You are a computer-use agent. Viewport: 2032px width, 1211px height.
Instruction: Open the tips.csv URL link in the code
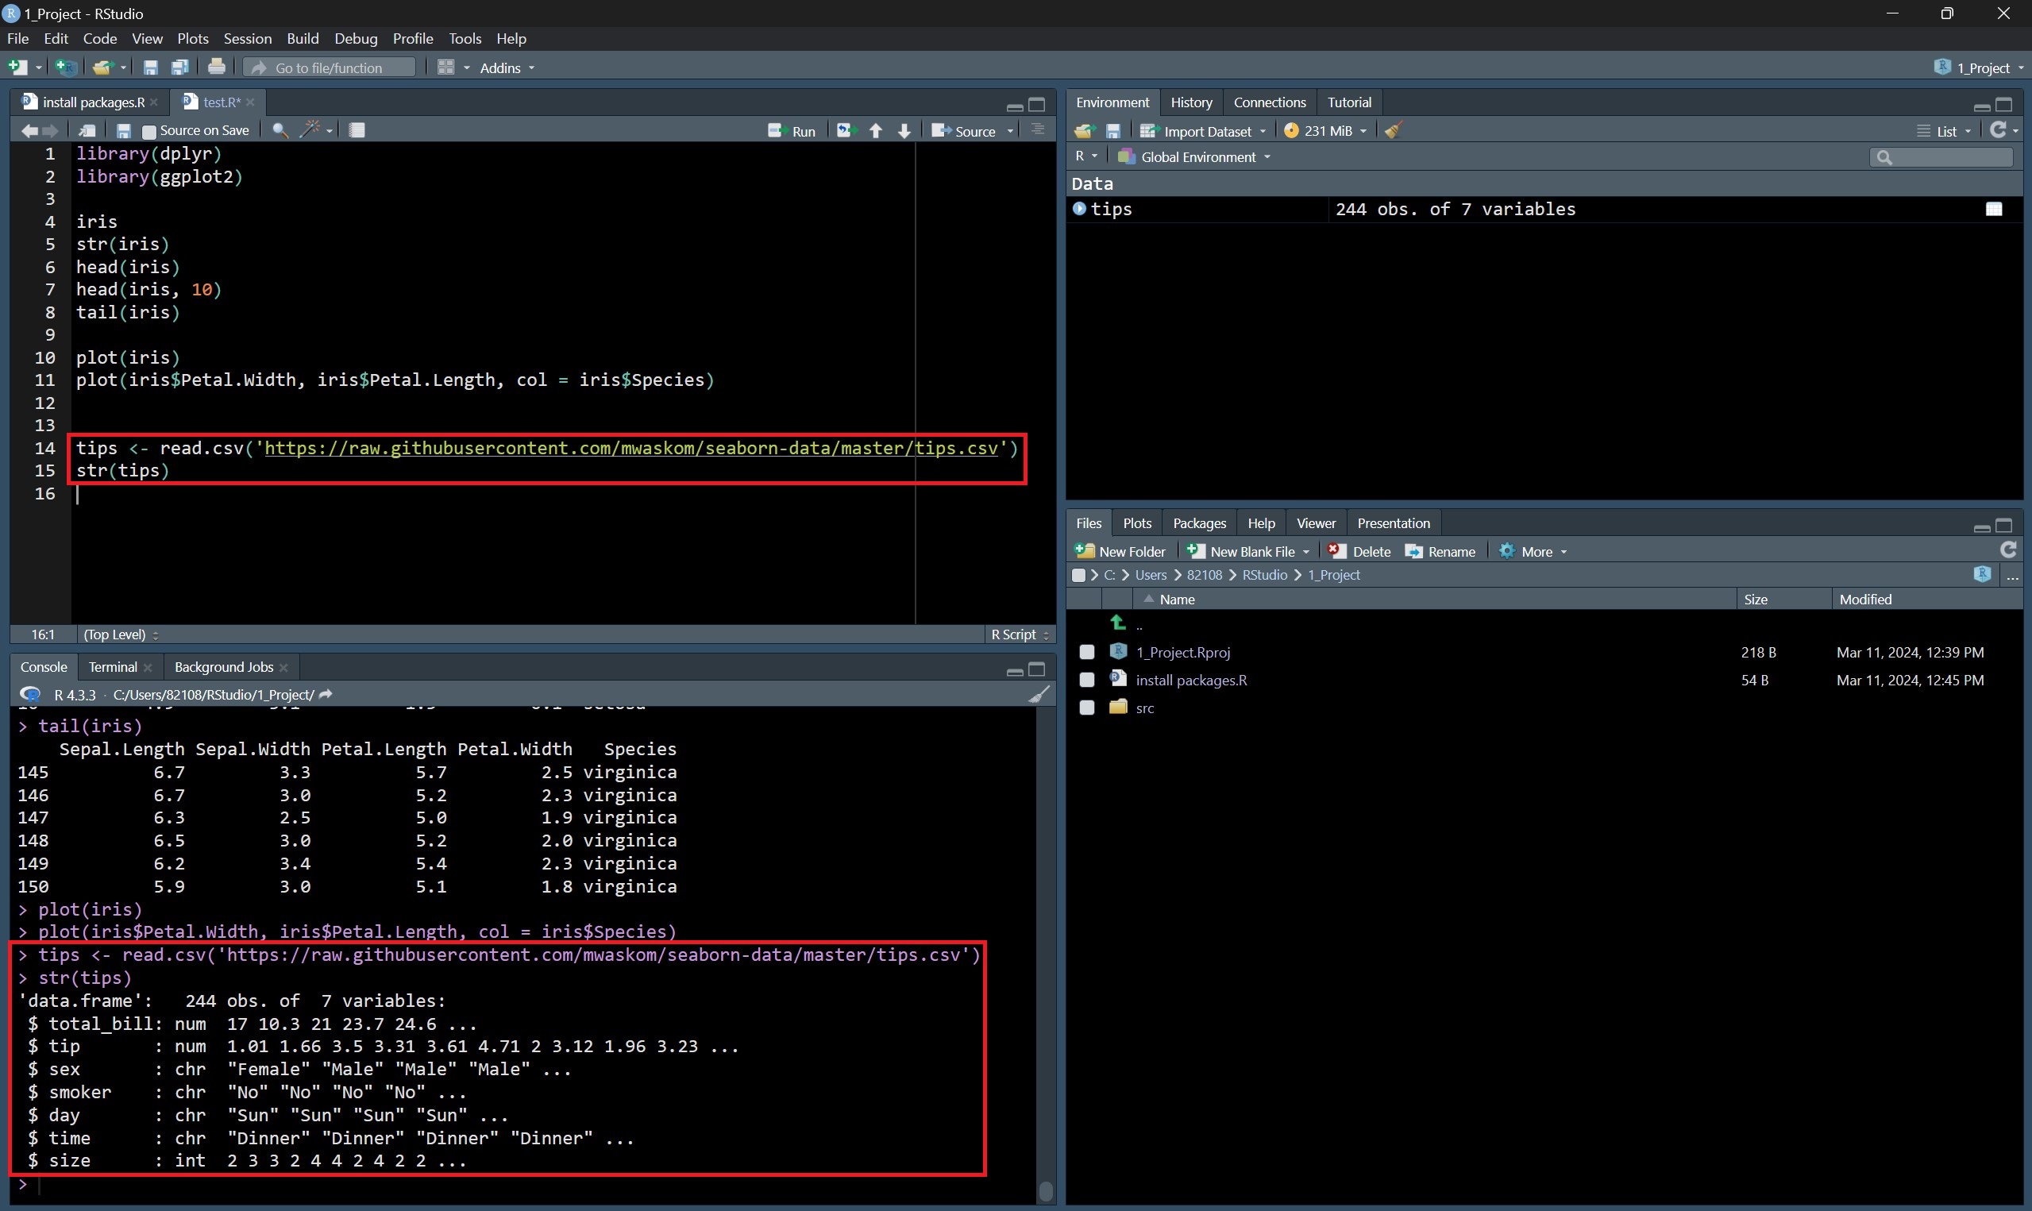click(630, 448)
